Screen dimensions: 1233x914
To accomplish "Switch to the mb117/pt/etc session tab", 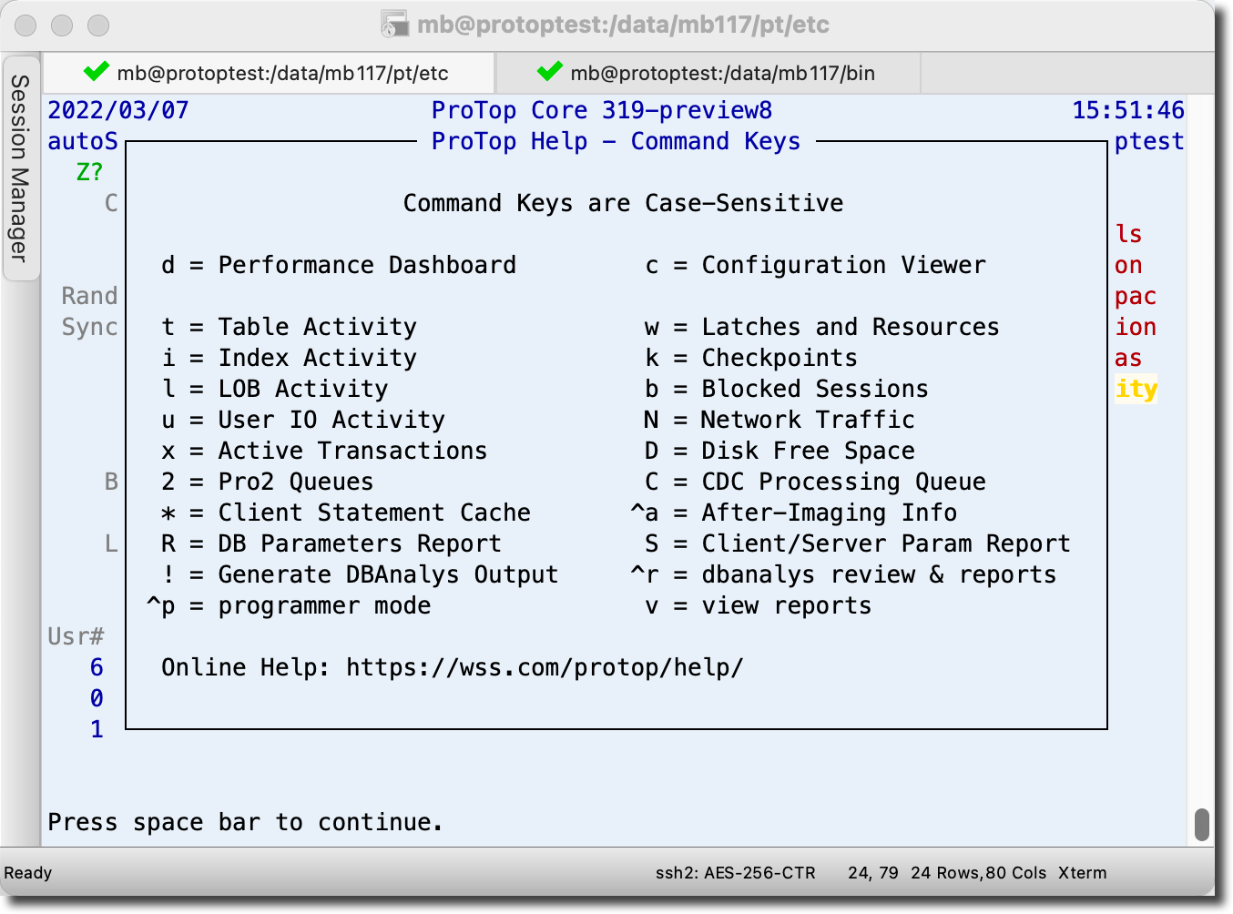I will pos(269,73).
